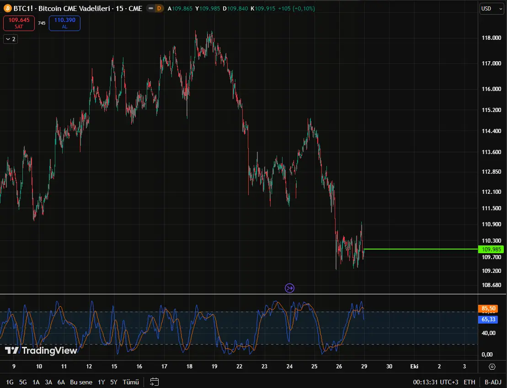Viewport: 507px width, 388px height.
Task: Expand the collapsed indicators legend showing 2
Action: [x=11, y=39]
